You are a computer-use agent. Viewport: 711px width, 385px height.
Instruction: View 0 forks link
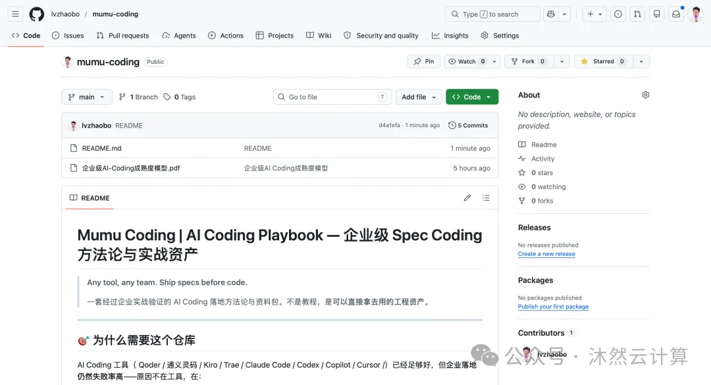click(x=535, y=201)
